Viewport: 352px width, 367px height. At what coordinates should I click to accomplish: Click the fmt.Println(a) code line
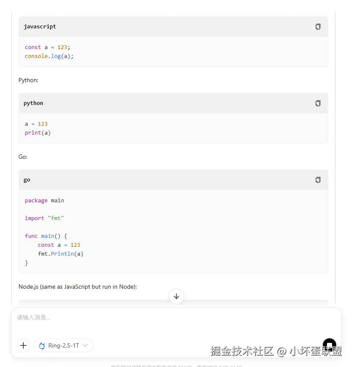point(61,254)
